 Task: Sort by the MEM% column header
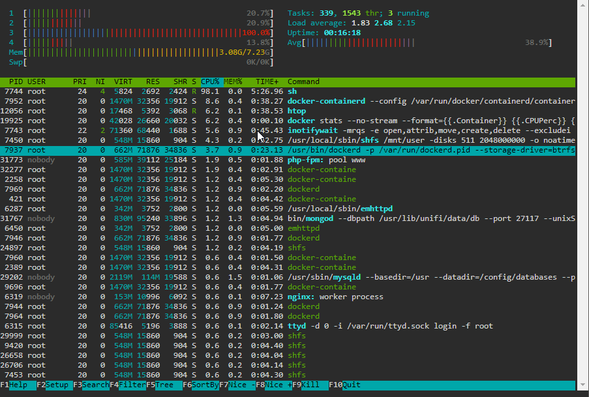(x=233, y=82)
